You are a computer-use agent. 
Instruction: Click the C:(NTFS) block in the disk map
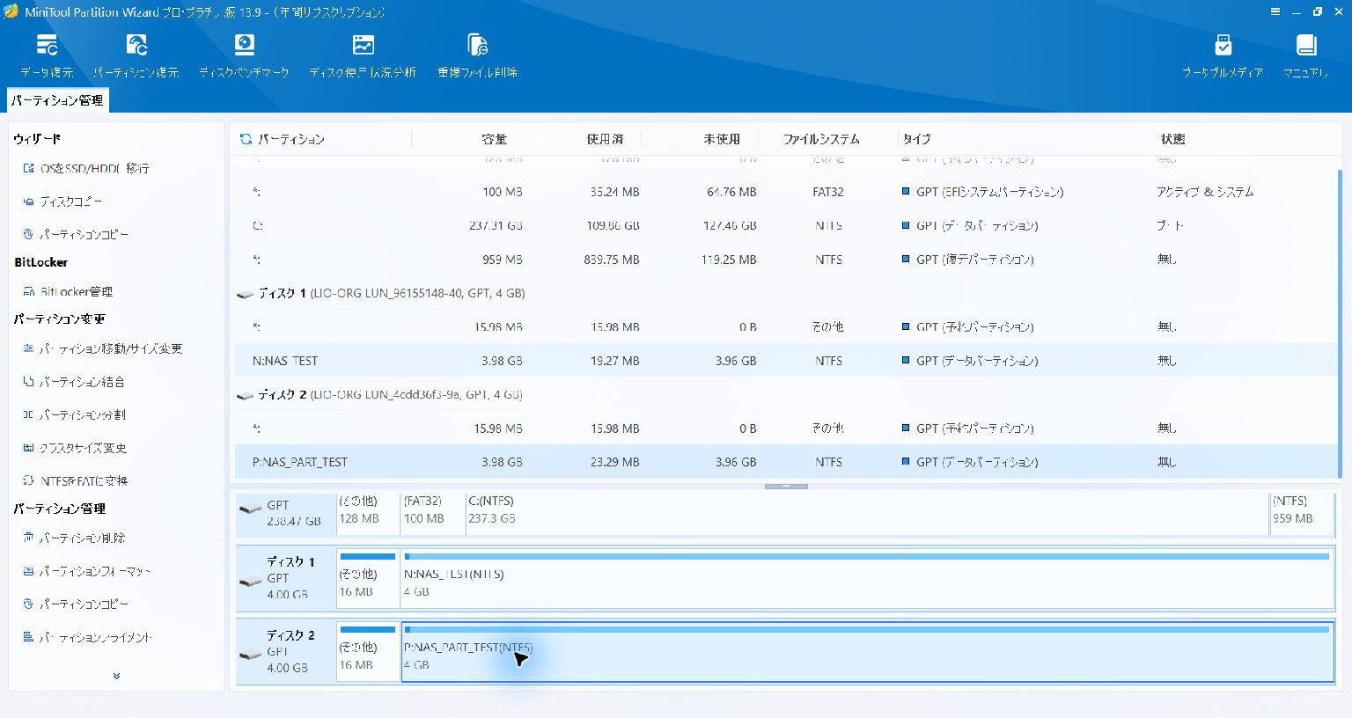[866, 513]
